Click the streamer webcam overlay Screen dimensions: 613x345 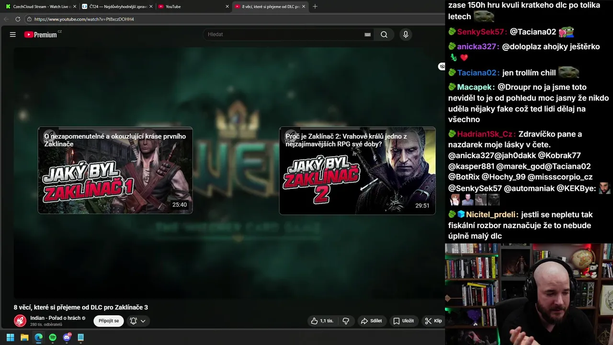pyautogui.click(x=529, y=294)
